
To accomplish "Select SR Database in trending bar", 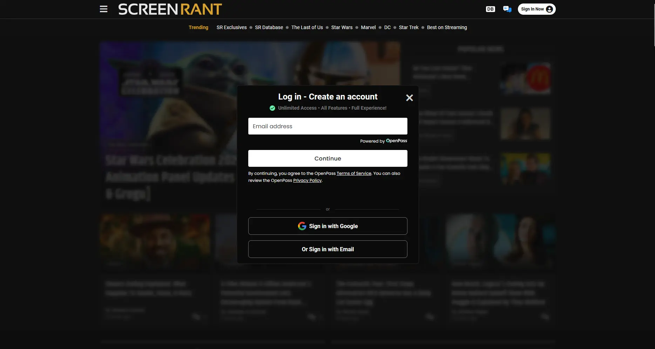I will 269,27.
